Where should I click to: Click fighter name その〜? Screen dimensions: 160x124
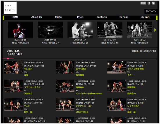pos(130,75)
